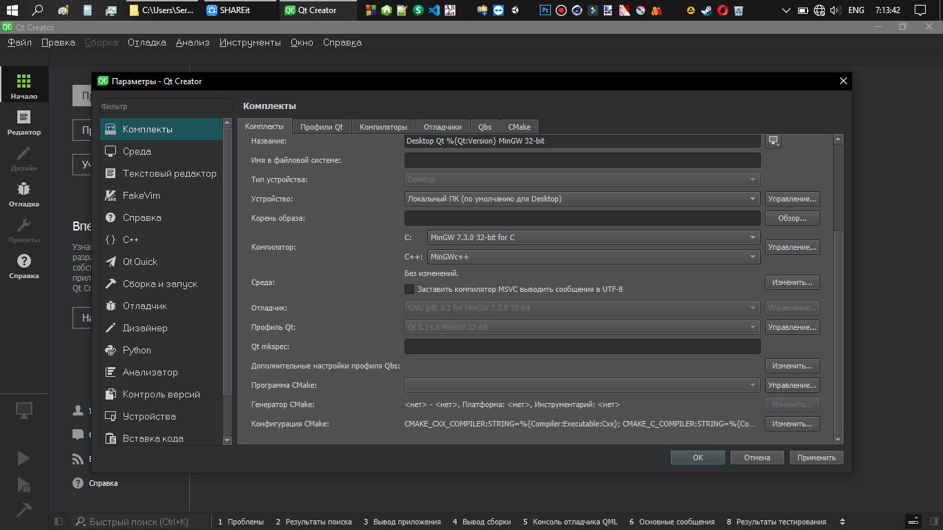The width and height of the screenshot is (943, 530).
Task: Switch to Отладчики tab
Action: [443, 127]
